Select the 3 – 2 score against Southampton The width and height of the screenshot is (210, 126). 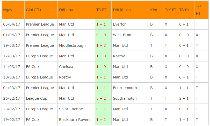[x=101, y=98]
